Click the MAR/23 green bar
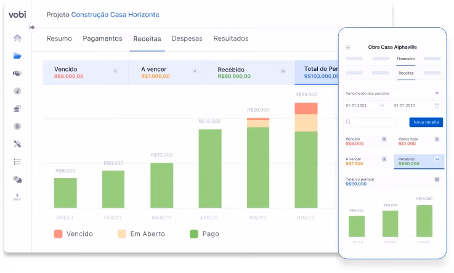This screenshot has width=454, height=273. point(162,185)
